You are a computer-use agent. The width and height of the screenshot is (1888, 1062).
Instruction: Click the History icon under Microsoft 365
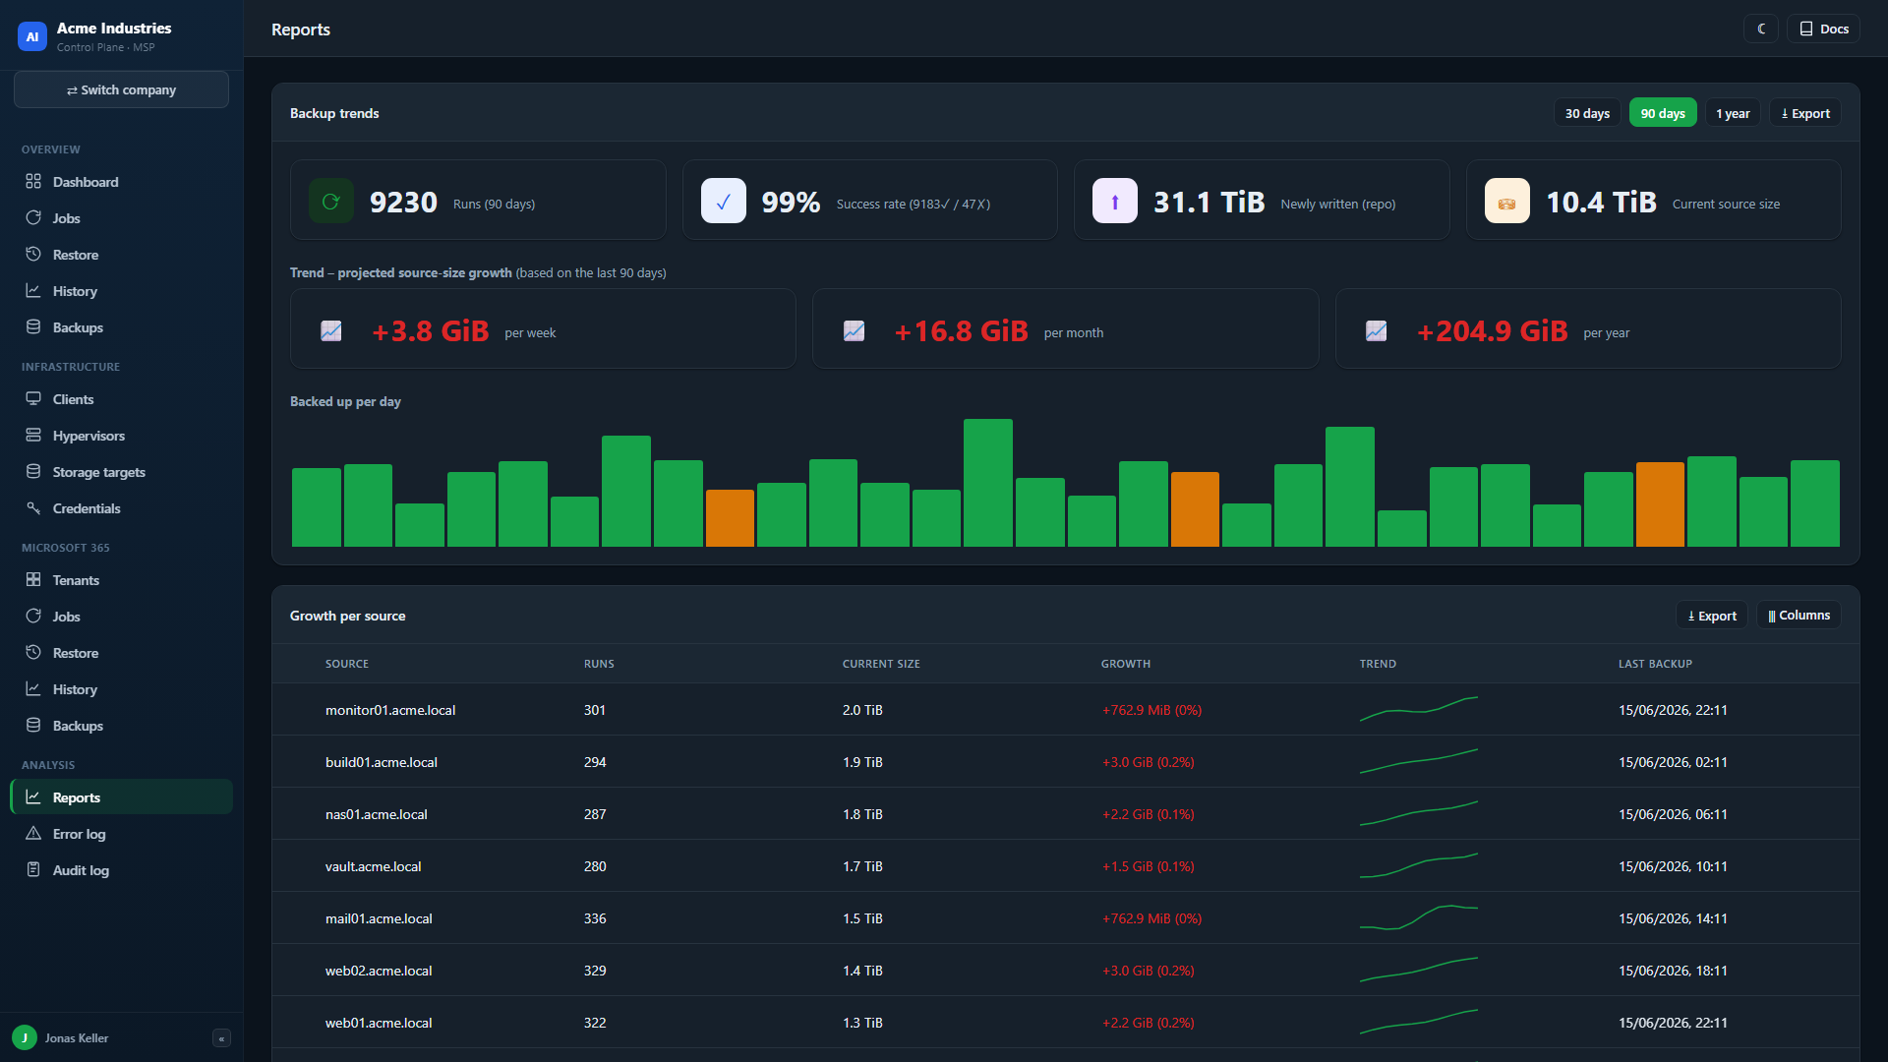[x=33, y=689]
